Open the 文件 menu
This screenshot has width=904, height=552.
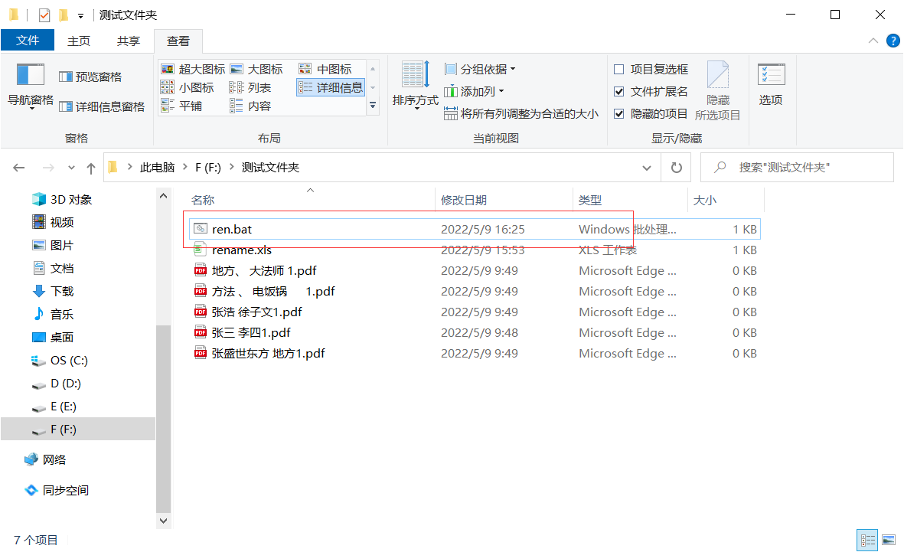pyautogui.click(x=28, y=41)
